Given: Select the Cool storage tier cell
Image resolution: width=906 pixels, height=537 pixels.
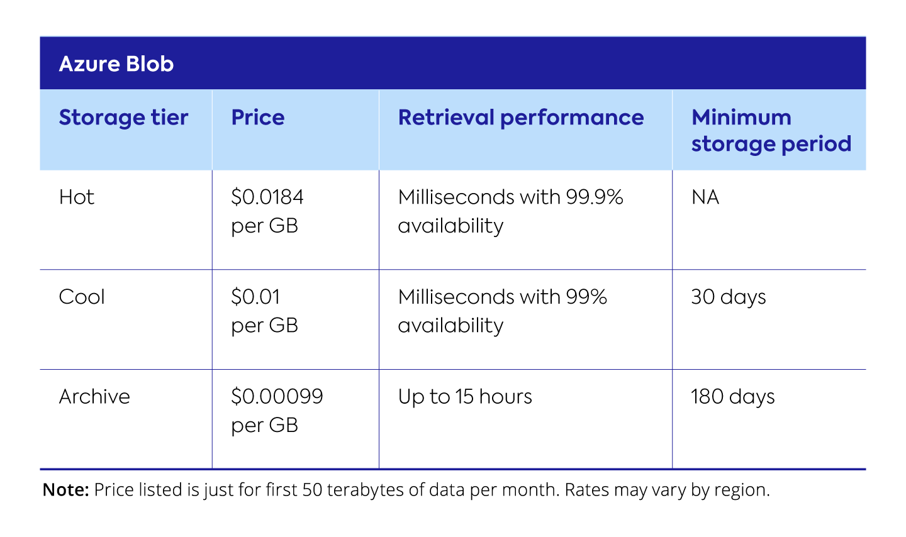Looking at the screenshot, I should [82, 297].
